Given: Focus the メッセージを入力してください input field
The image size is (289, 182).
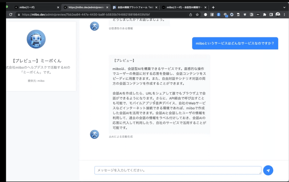Looking at the screenshot, I should pos(178,170).
